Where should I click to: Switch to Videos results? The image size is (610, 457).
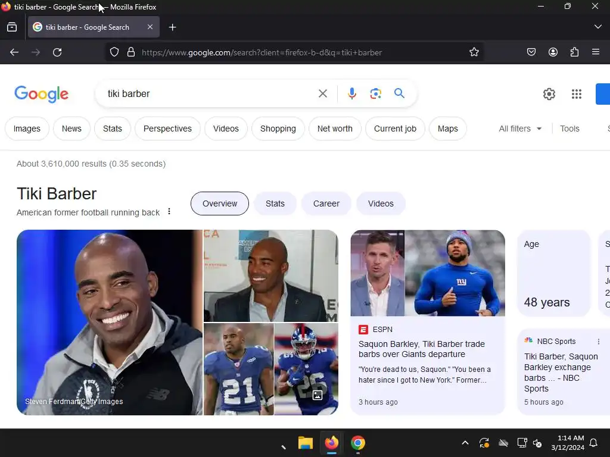click(226, 129)
